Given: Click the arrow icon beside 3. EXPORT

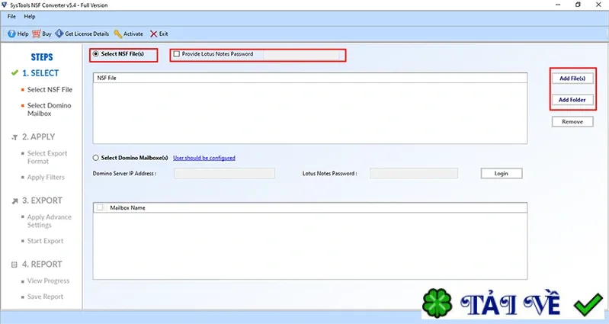Looking at the screenshot, I should click(x=14, y=200).
